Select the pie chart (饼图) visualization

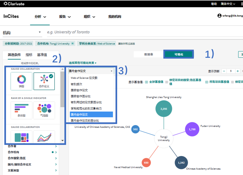point(21,81)
